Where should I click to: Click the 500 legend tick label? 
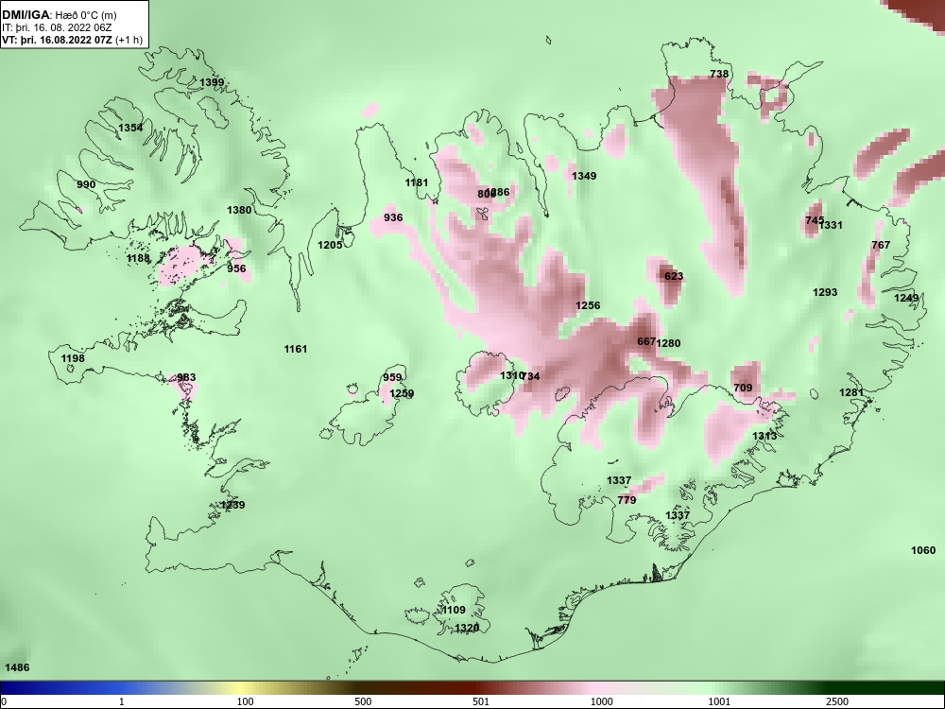click(363, 701)
